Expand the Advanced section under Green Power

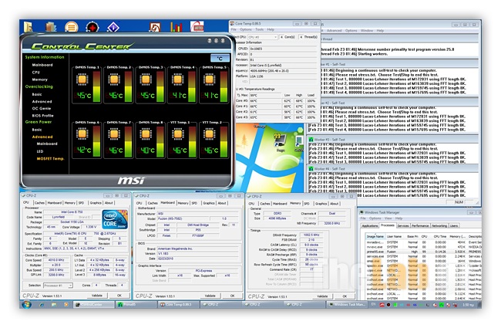[x=42, y=137]
